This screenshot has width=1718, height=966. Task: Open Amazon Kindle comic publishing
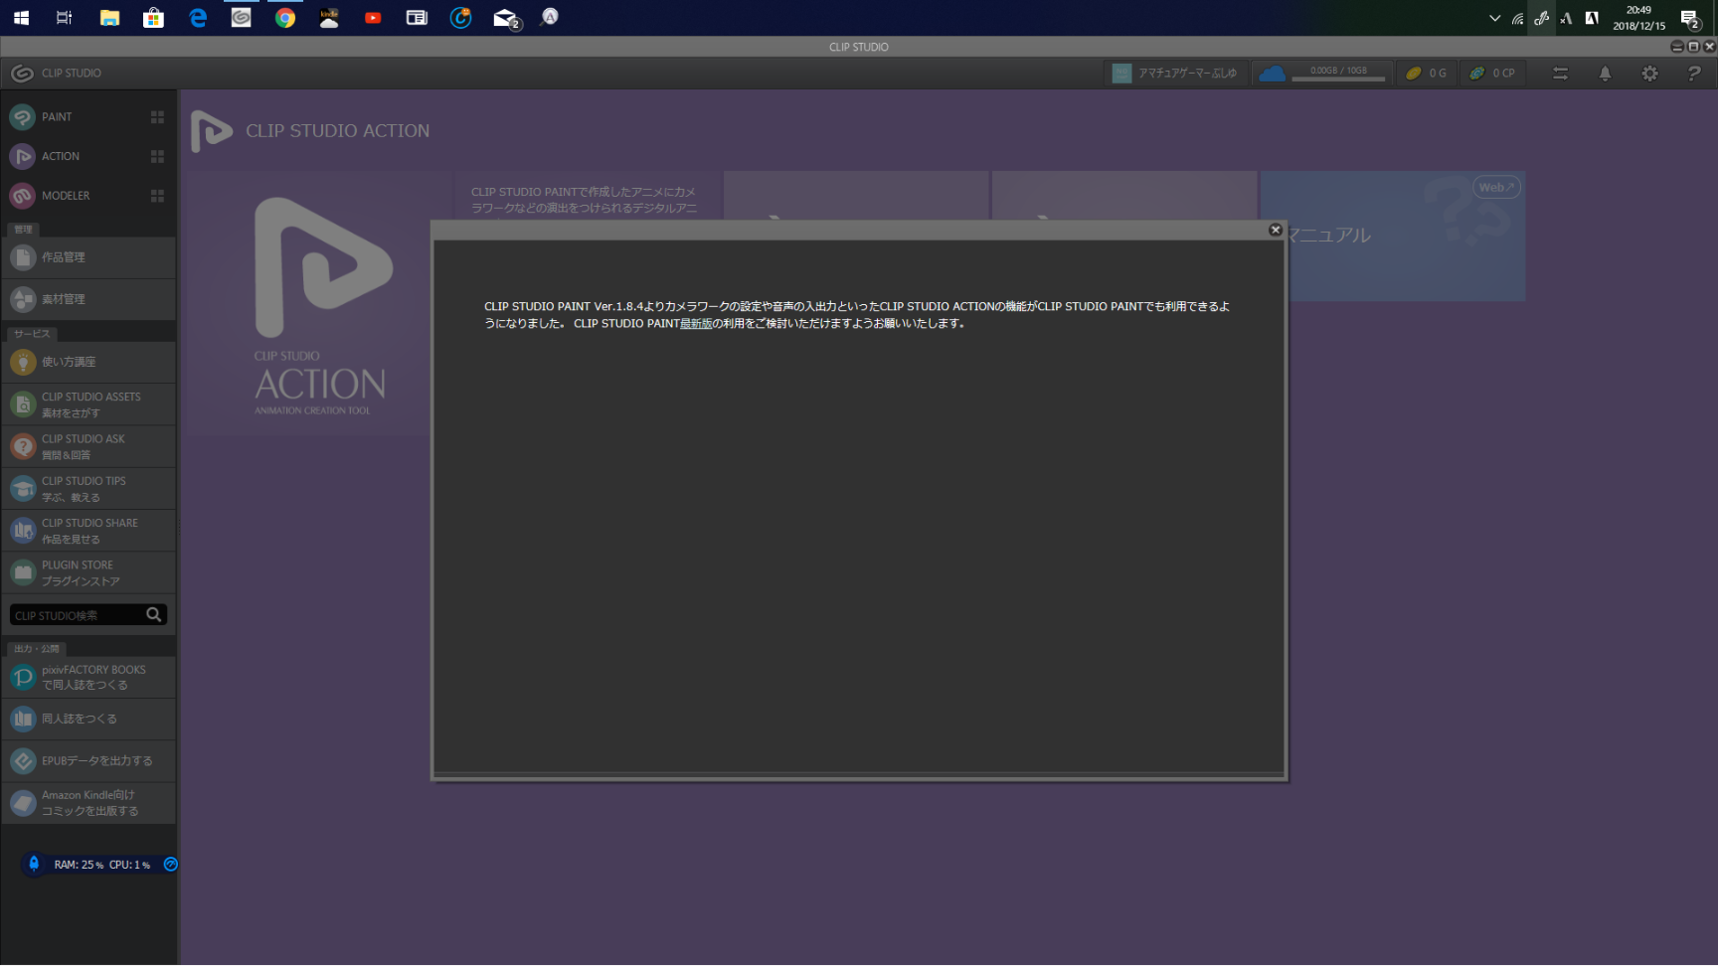click(x=88, y=803)
